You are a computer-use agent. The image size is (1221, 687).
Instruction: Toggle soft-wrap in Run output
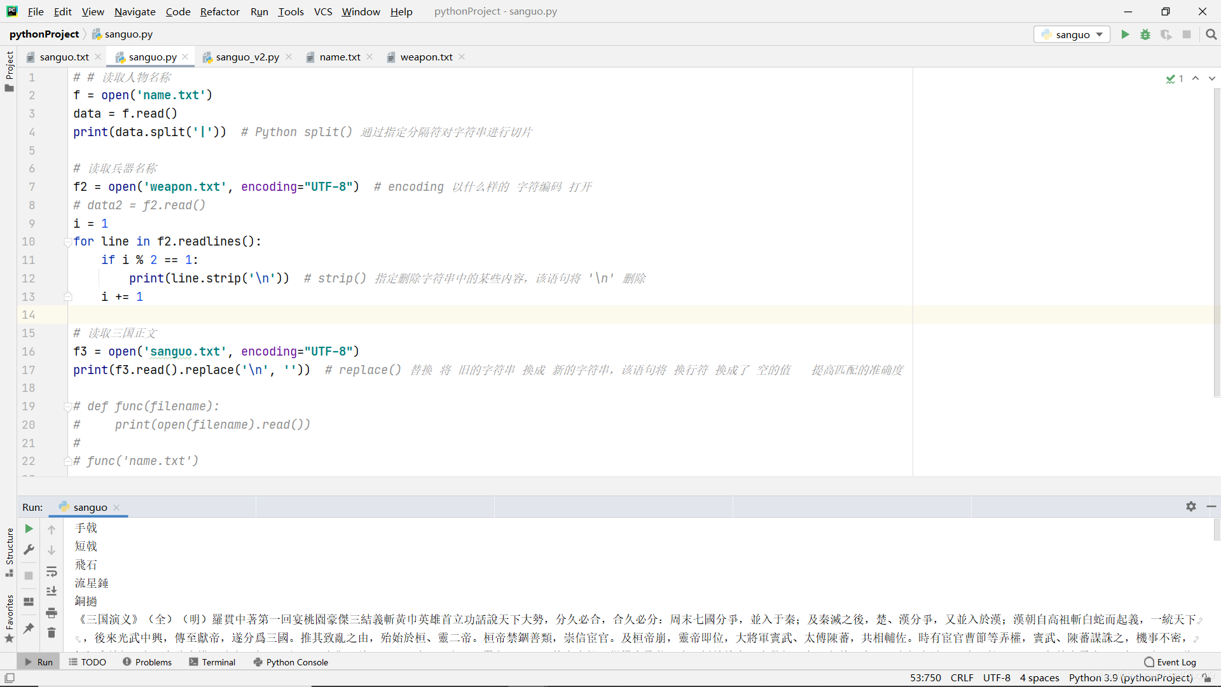coord(52,571)
